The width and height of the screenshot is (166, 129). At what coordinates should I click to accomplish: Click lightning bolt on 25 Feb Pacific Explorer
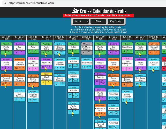pos(126,103)
